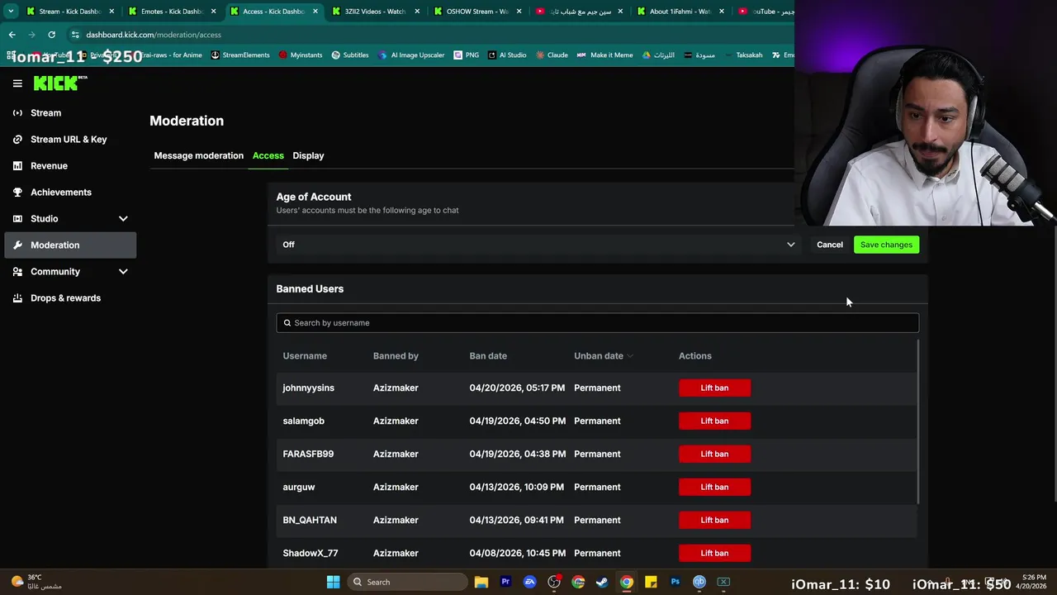This screenshot has height=595, width=1057.
Task: Open the Age of Account dropdown
Action: click(538, 245)
